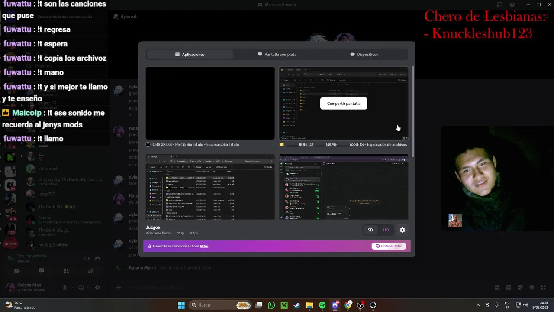Click the microphone tray icon
The width and height of the screenshot is (554, 312).
[x=496, y=305]
